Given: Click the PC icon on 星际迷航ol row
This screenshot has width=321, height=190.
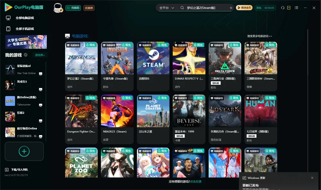Looking at the screenshot, I should (40, 74).
